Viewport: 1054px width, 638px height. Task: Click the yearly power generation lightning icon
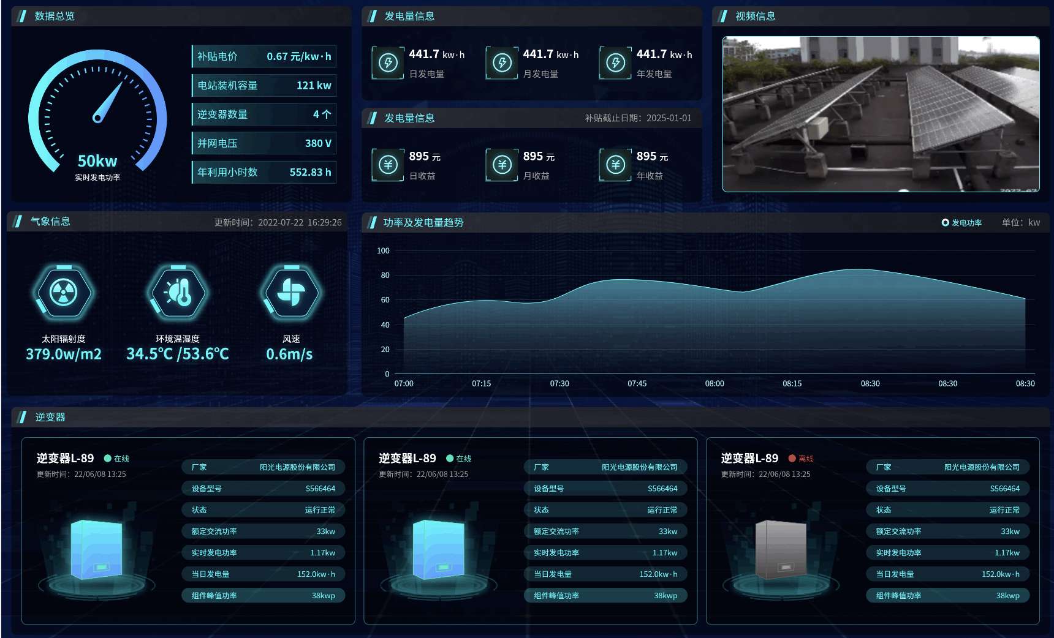tap(615, 62)
